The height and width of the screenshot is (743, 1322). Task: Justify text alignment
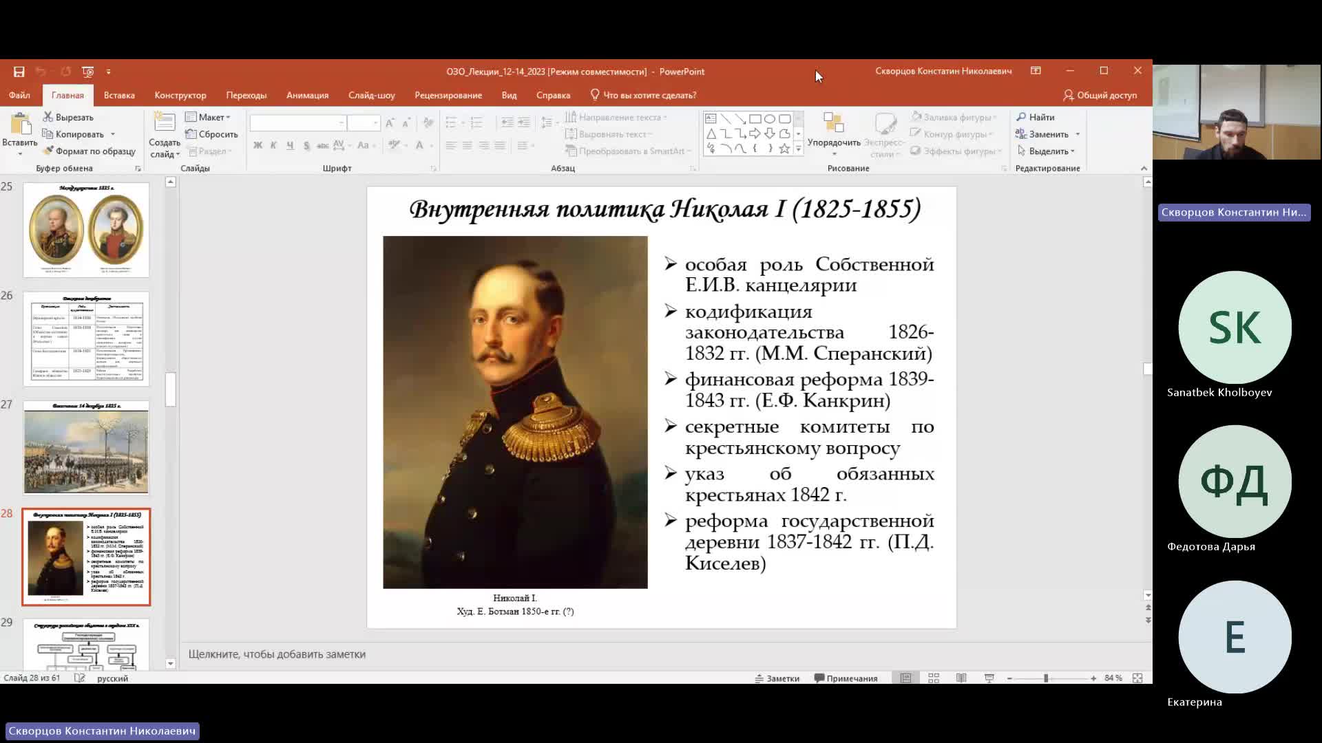(500, 145)
